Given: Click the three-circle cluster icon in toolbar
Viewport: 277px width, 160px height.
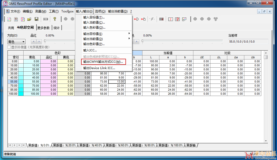Looking at the screenshot, I should pos(215,19).
